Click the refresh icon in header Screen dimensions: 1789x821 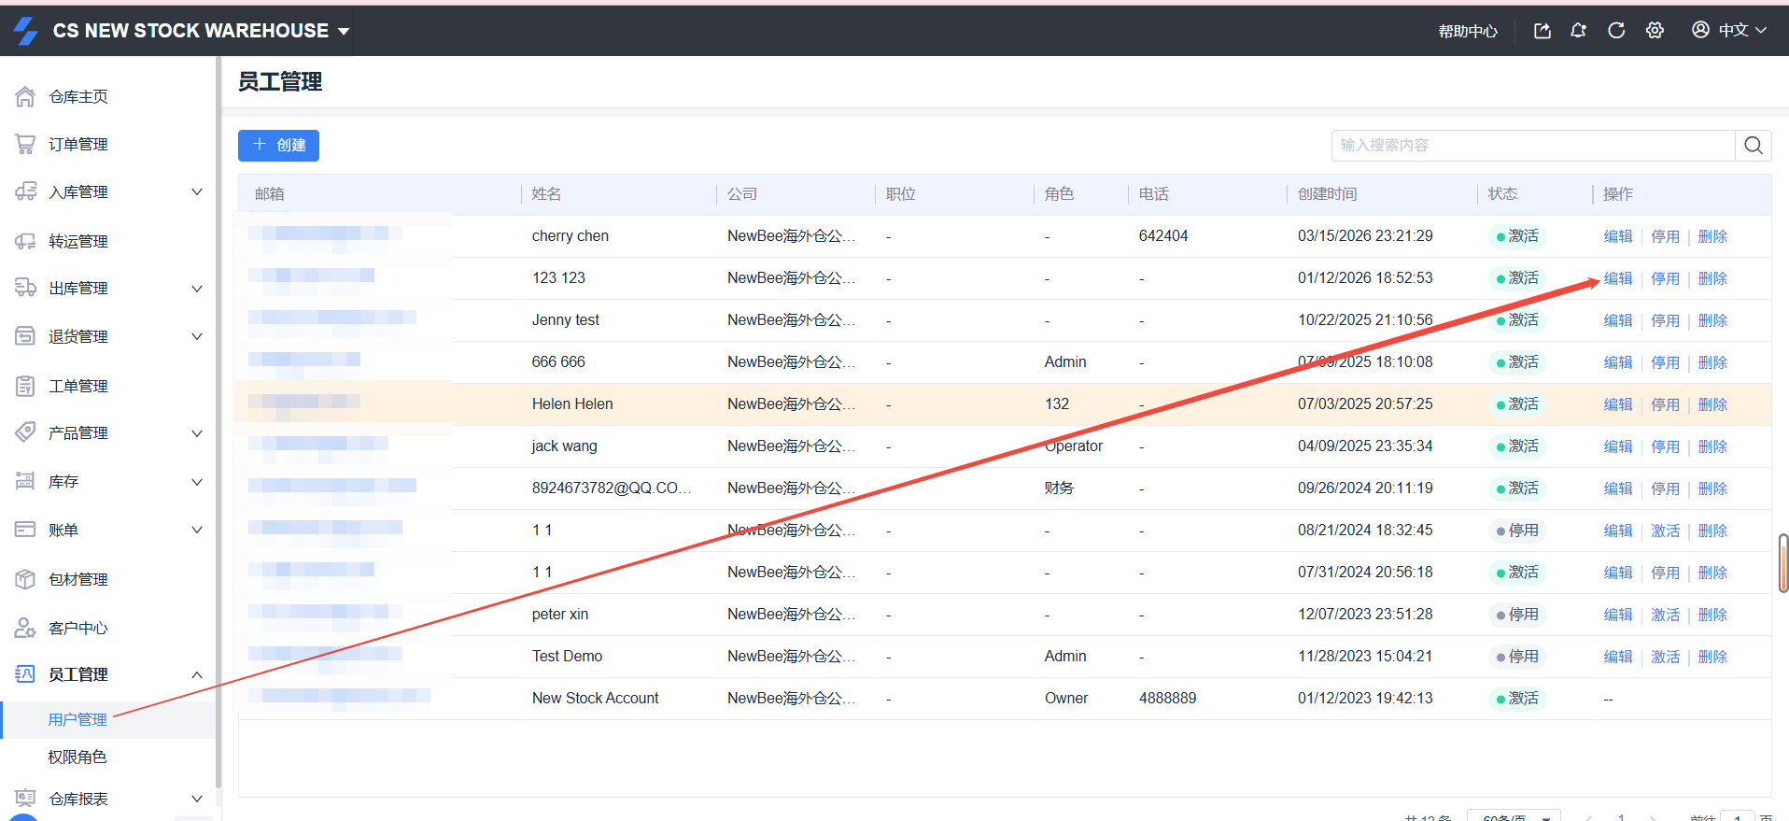1616,31
